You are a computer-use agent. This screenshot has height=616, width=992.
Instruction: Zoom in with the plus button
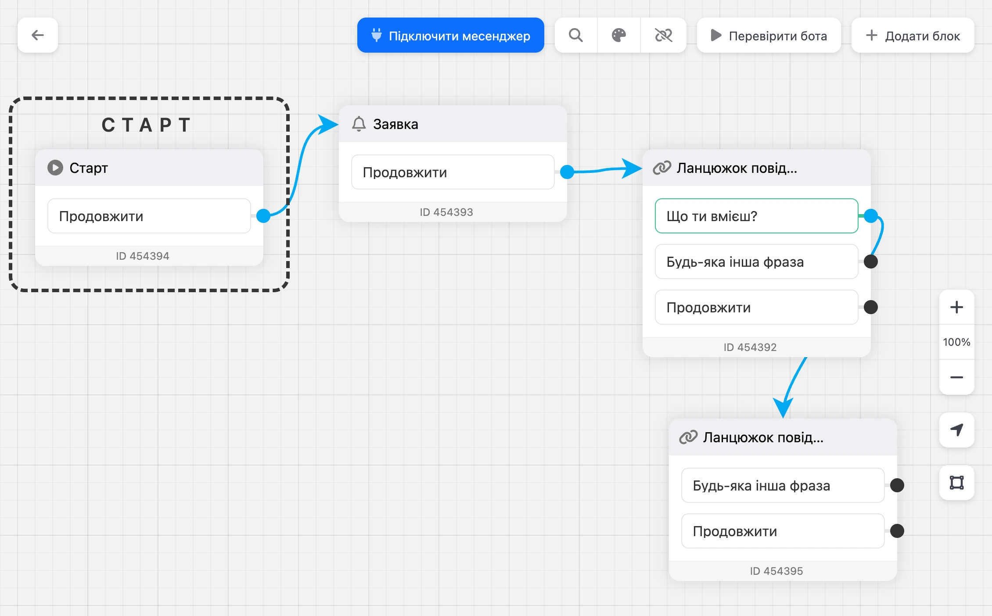point(956,307)
